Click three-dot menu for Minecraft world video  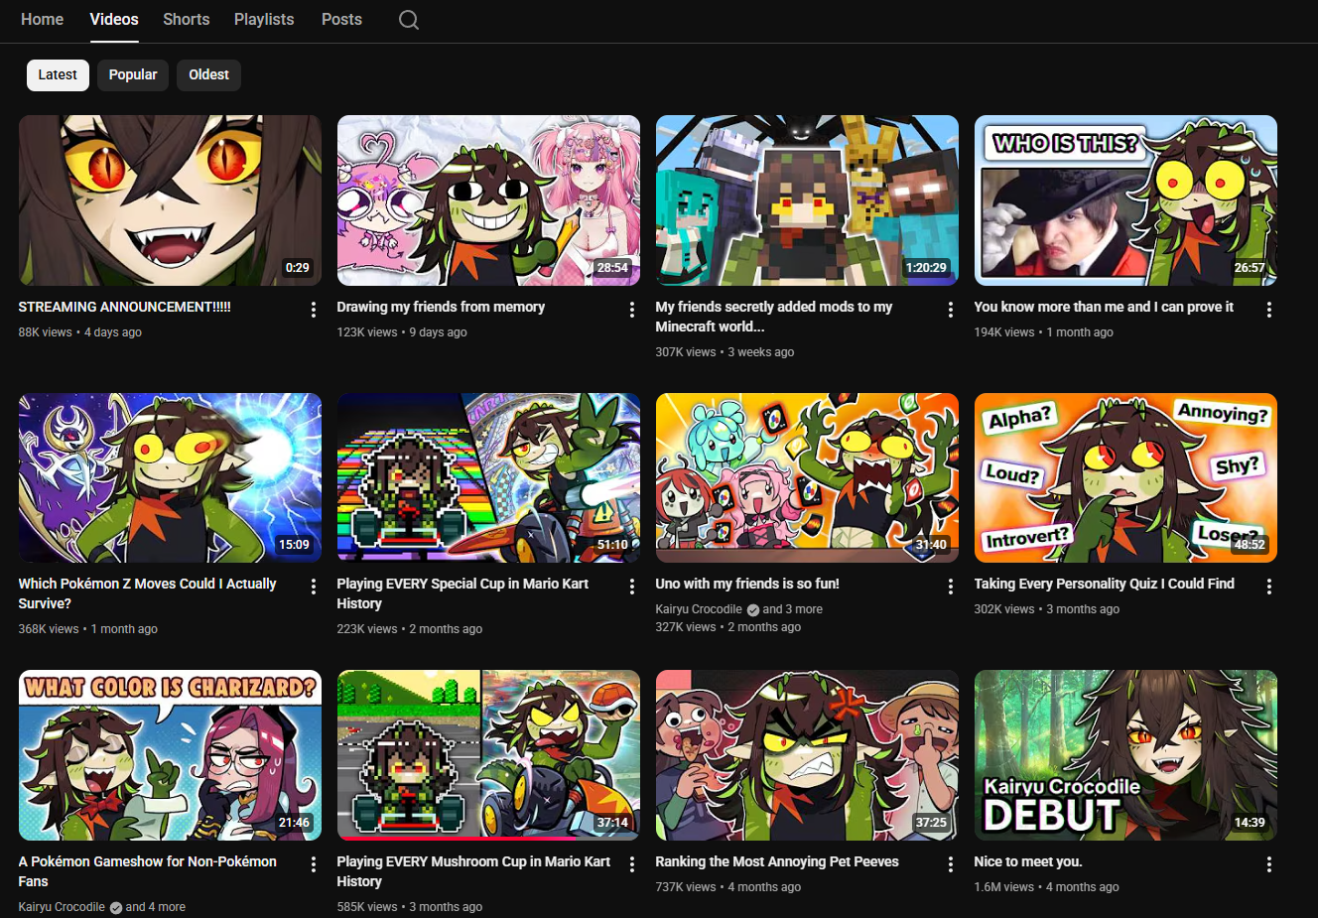951,310
